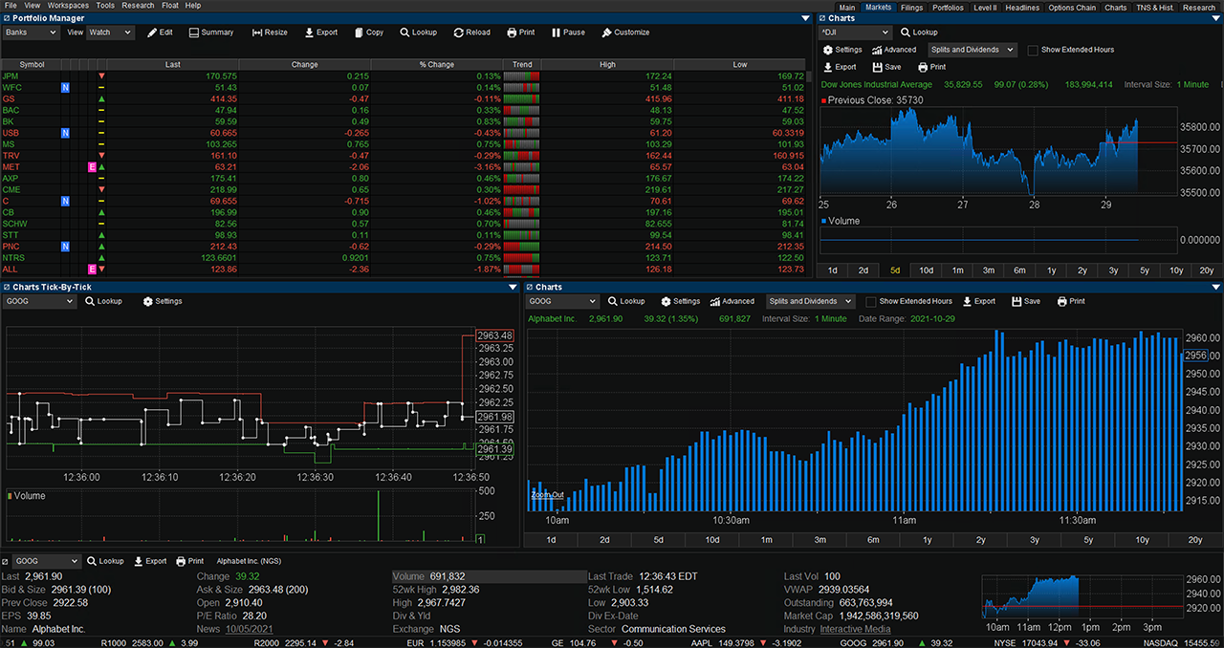The height and width of the screenshot is (648, 1224).
Task: Open GOOG symbol dropdown in lower Charts panel
Action: (561, 301)
